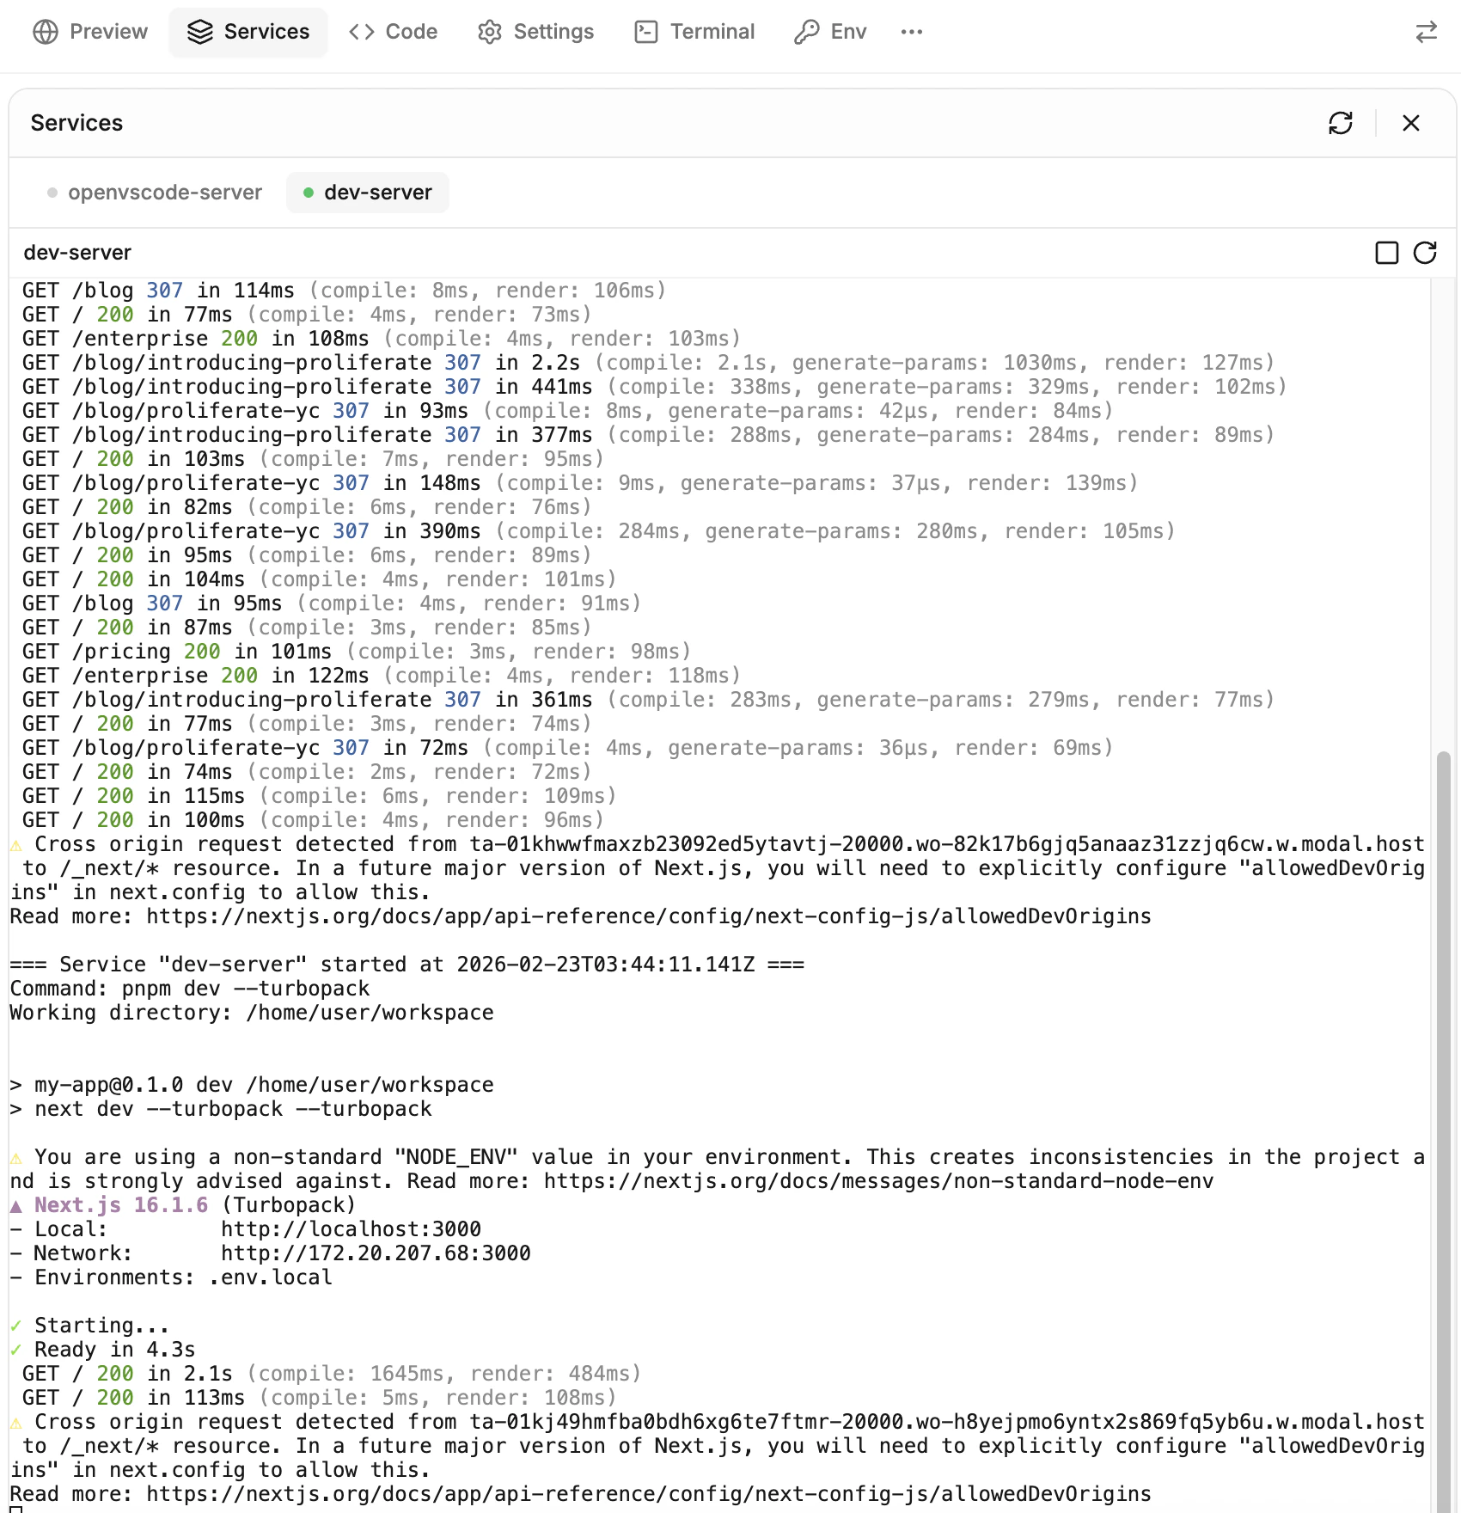Refresh the Services panel

(x=1342, y=123)
